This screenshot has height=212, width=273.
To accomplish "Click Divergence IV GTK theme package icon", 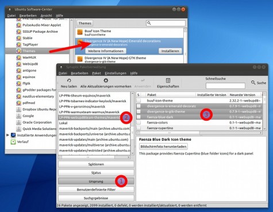I will point(80,59).
